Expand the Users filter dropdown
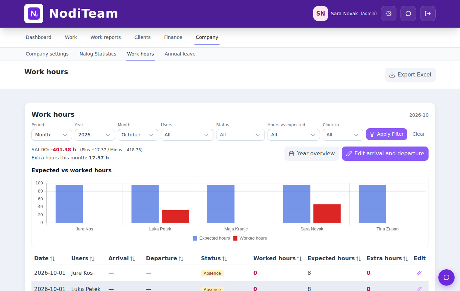 point(187,135)
